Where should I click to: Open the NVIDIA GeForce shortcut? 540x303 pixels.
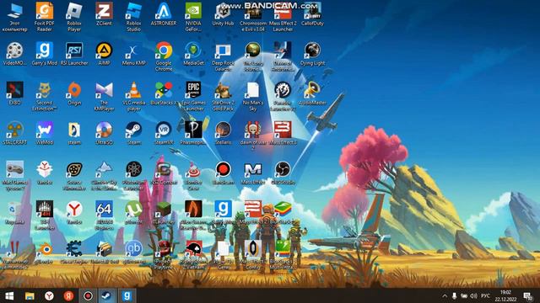(x=193, y=17)
